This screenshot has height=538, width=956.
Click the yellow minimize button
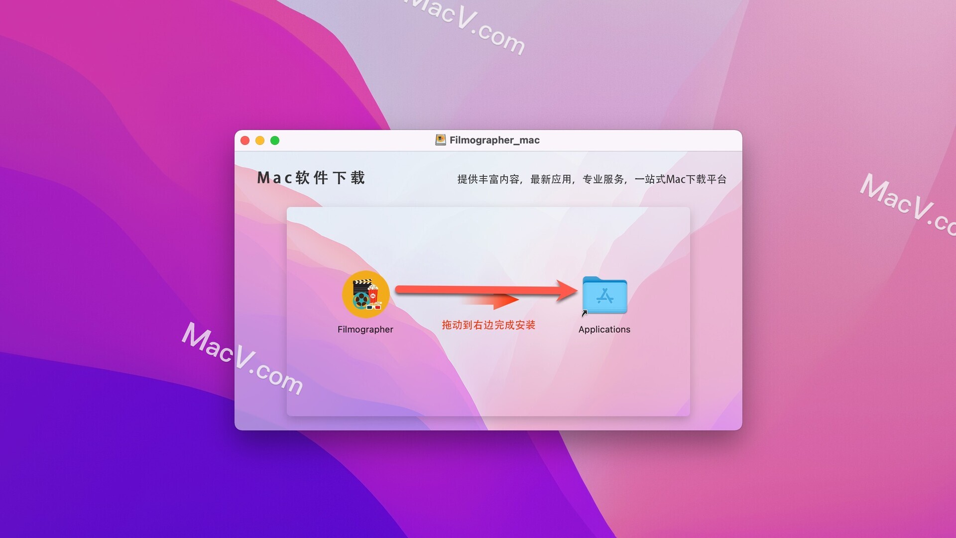[261, 140]
